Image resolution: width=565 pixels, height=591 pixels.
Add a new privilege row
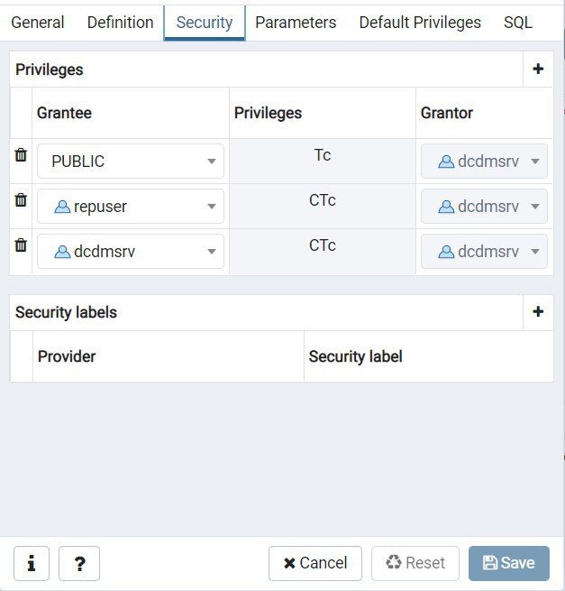(538, 69)
